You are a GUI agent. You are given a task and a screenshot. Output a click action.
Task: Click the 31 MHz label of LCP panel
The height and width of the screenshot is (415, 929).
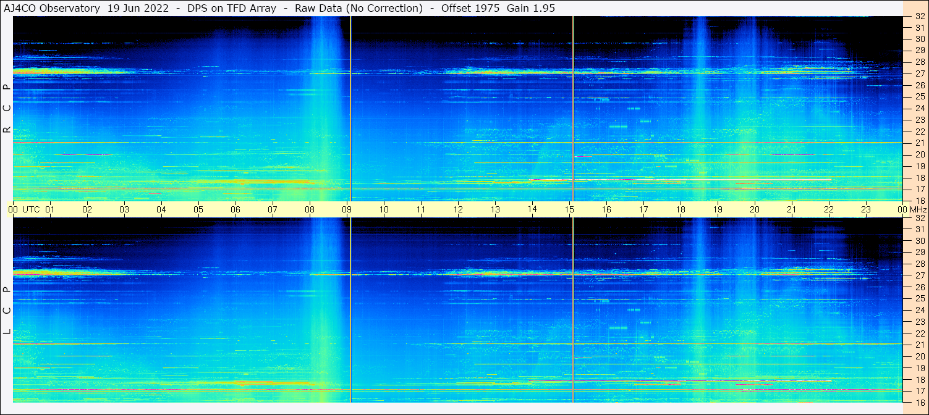[919, 229]
